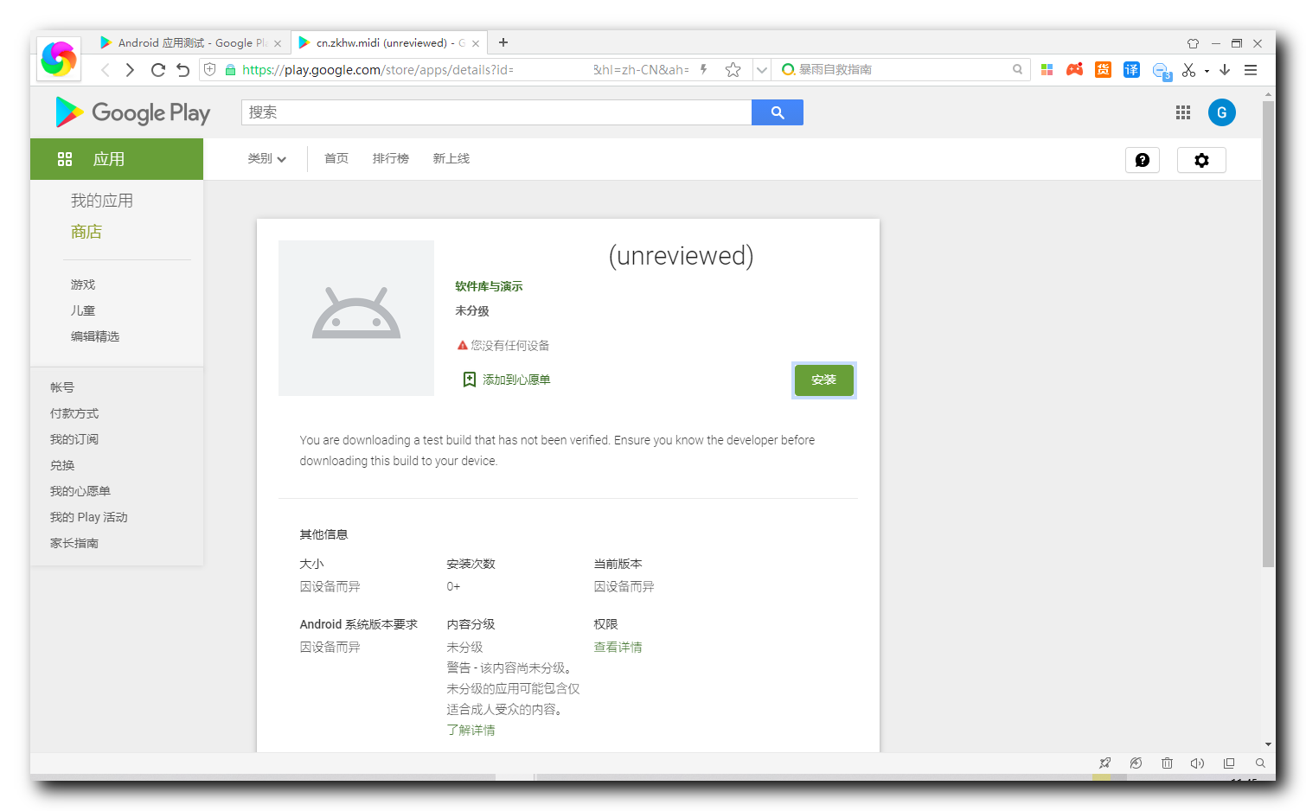Open the 儿童 kids category
Viewport: 1306px width, 811px height.
tap(83, 310)
